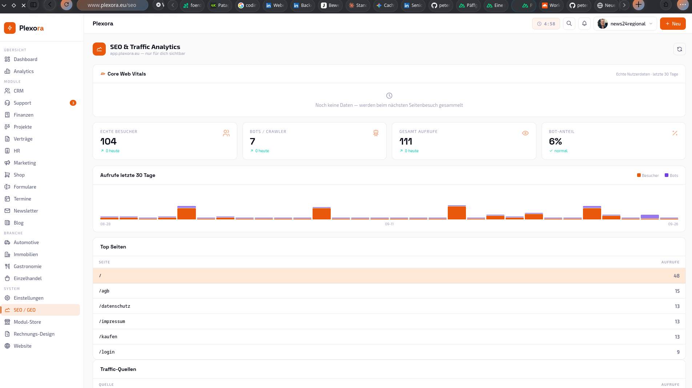Click the eye icon in Gesamt Aufrufe card
The height and width of the screenshot is (388, 692).
(x=525, y=133)
